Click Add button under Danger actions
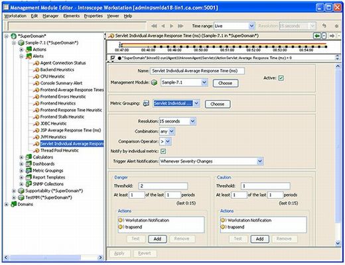 157,239
